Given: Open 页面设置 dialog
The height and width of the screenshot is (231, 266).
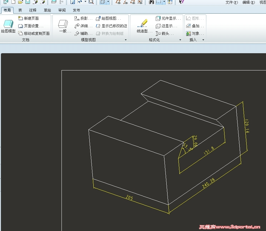Looking at the screenshot, I should [x=31, y=26].
